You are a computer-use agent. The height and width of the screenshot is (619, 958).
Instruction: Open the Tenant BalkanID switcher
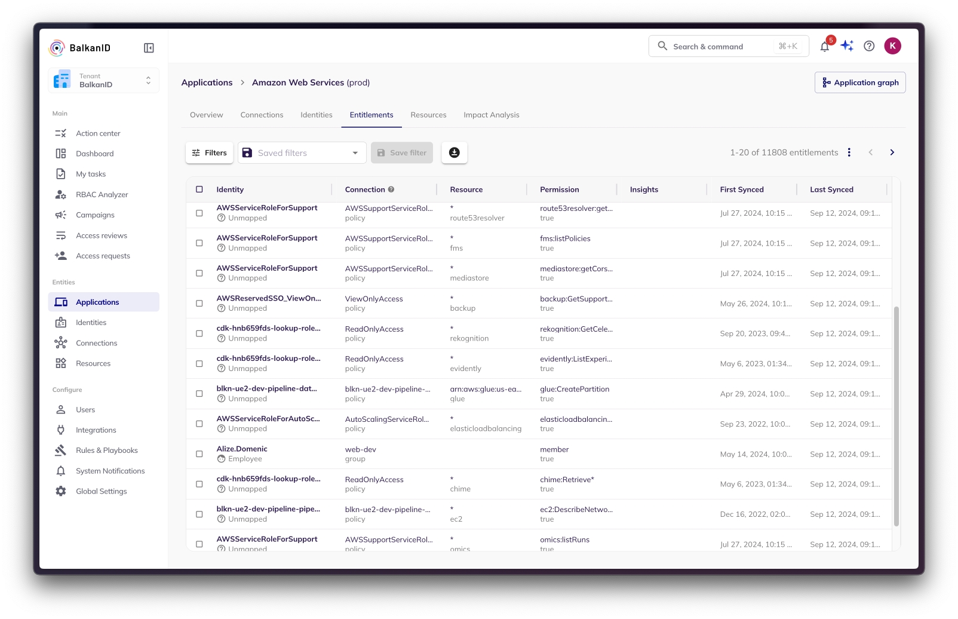[104, 81]
